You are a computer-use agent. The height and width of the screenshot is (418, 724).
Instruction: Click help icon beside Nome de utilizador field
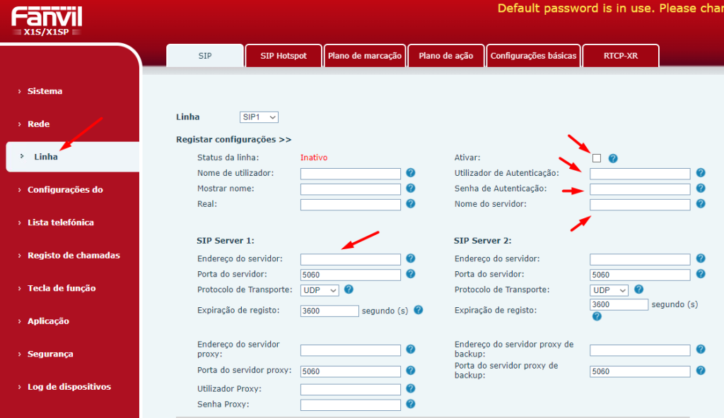tap(410, 173)
